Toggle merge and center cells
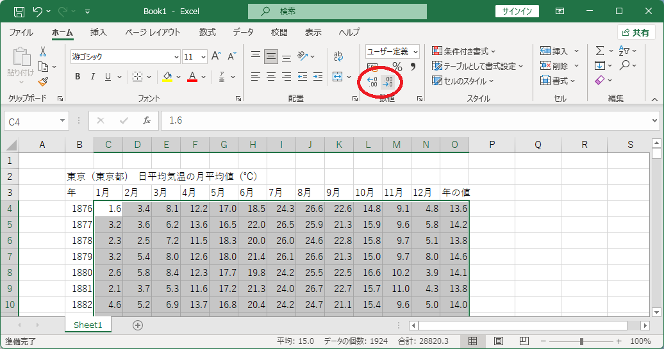Image resolution: width=664 pixels, height=349 pixels. coord(338,77)
